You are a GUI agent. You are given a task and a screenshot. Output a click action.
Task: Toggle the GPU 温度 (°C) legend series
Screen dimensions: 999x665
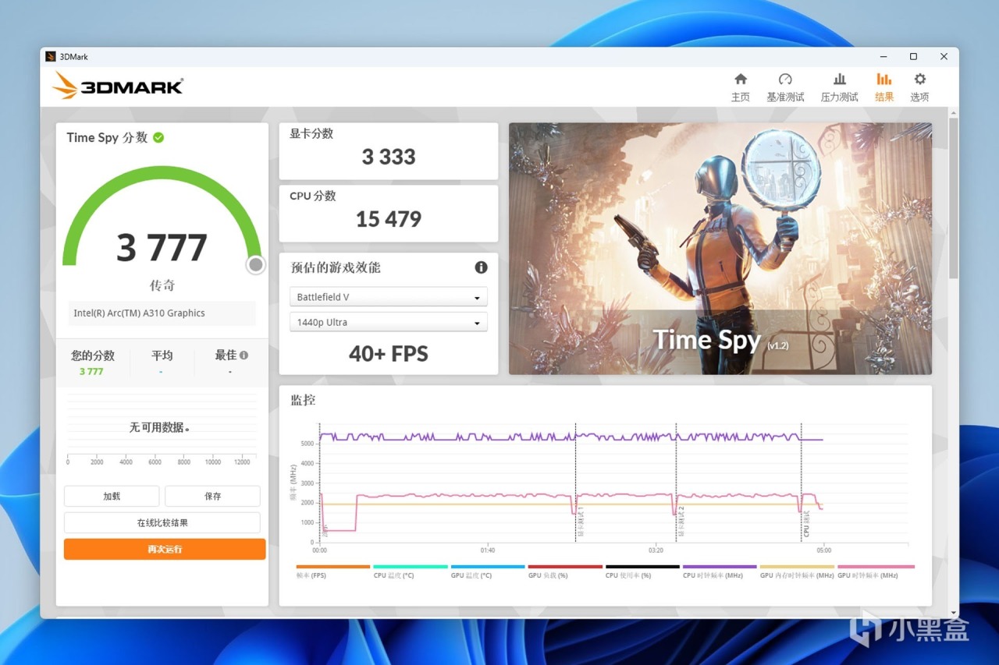tap(487, 571)
